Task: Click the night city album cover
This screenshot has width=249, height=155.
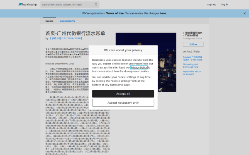Action: [146, 62]
